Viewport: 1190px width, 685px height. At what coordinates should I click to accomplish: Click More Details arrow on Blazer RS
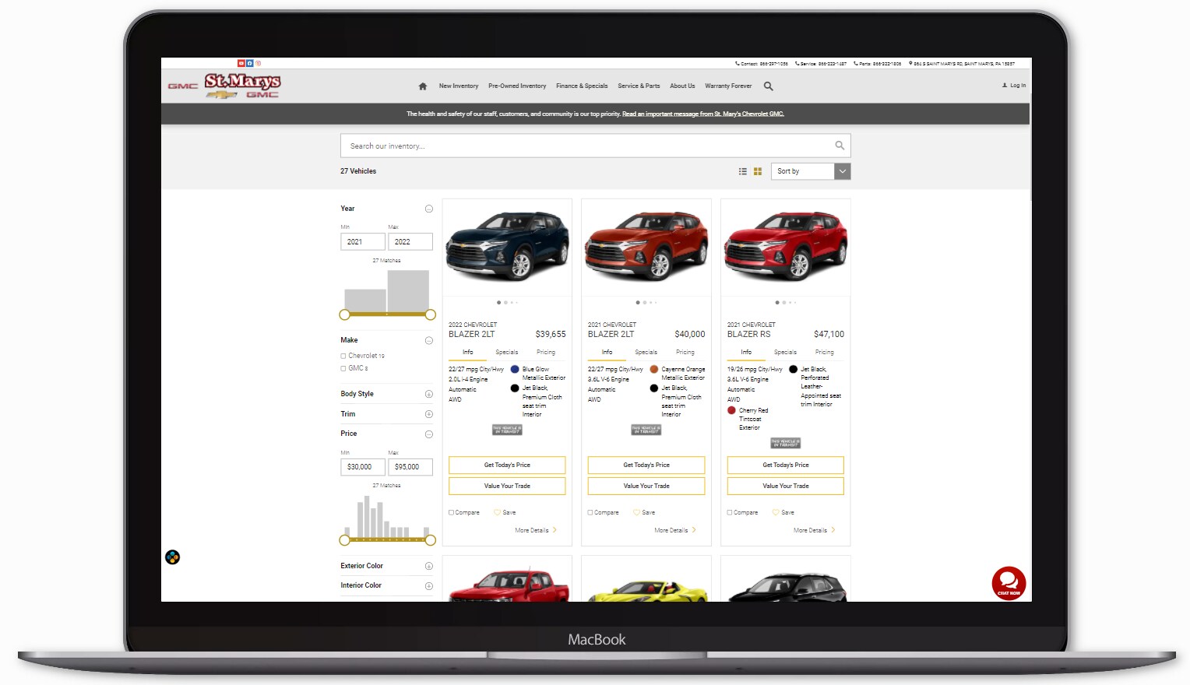pyautogui.click(x=833, y=530)
